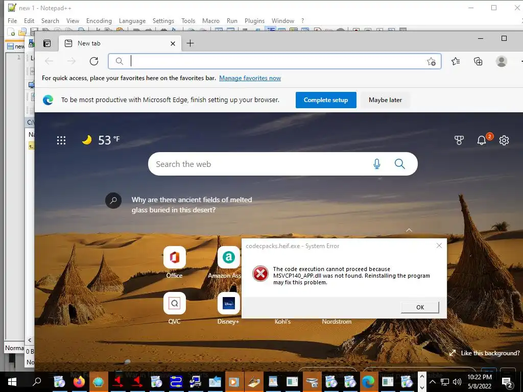The height and width of the screenshot is (392, 523).
Task: Open Notepad++ Macro menu
Action: [211, 20]
